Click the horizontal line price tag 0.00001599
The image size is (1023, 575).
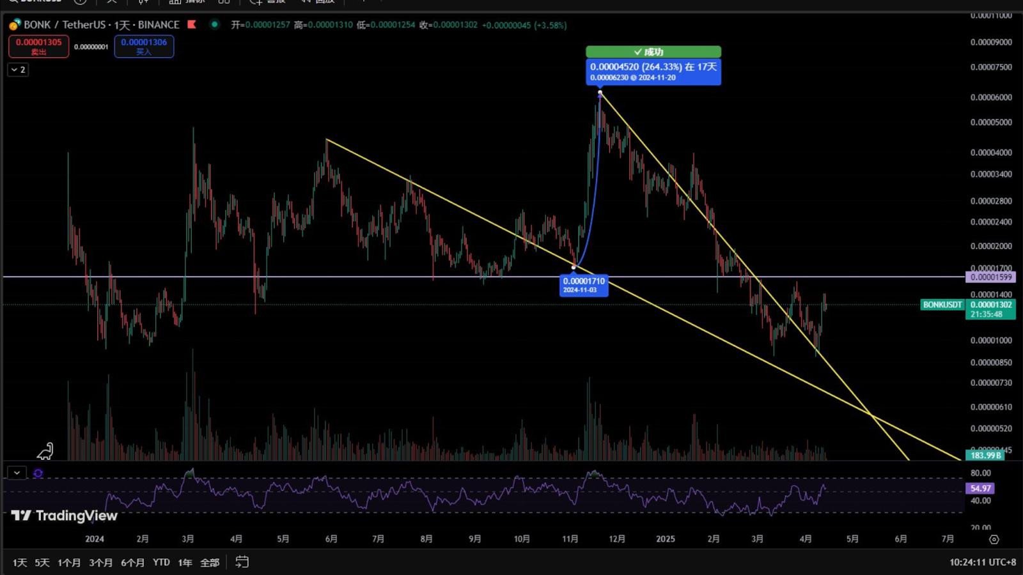[991, 277]
